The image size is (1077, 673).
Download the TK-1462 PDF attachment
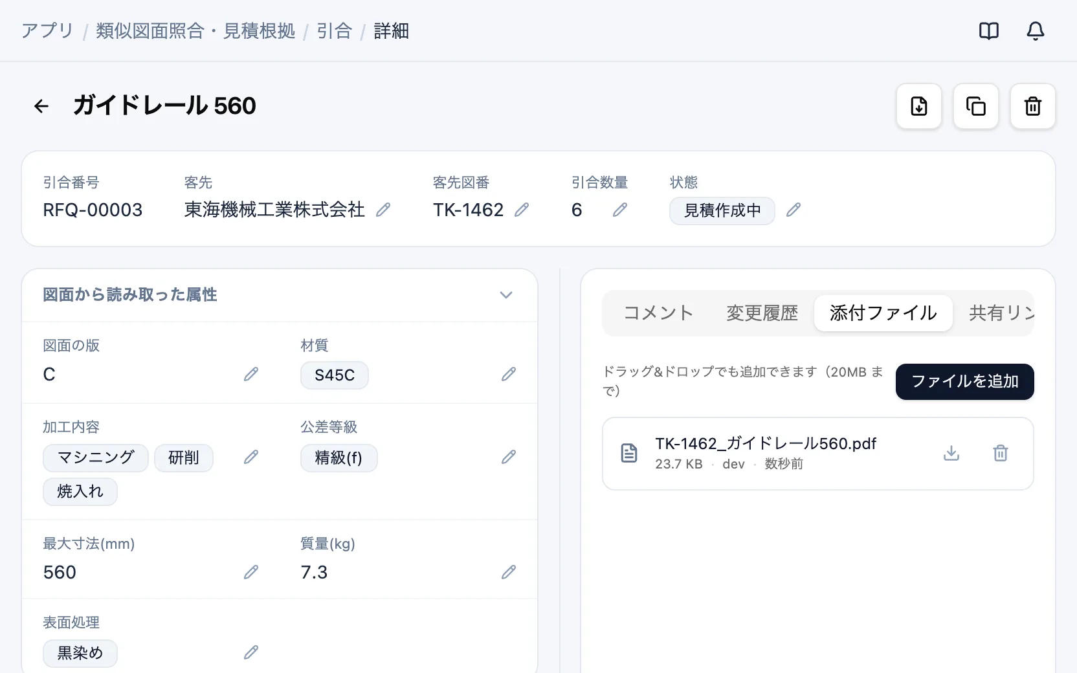pos(951,453)
